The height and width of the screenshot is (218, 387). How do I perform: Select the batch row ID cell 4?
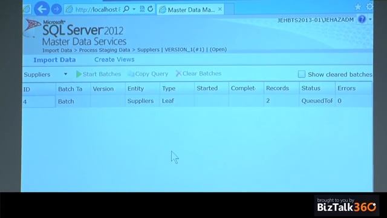[x=39, y=102]
